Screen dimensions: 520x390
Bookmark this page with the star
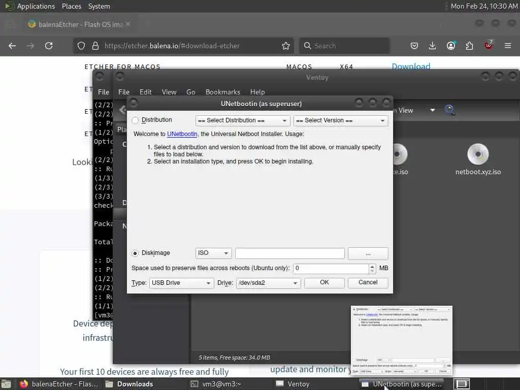[x=286, y=46]
